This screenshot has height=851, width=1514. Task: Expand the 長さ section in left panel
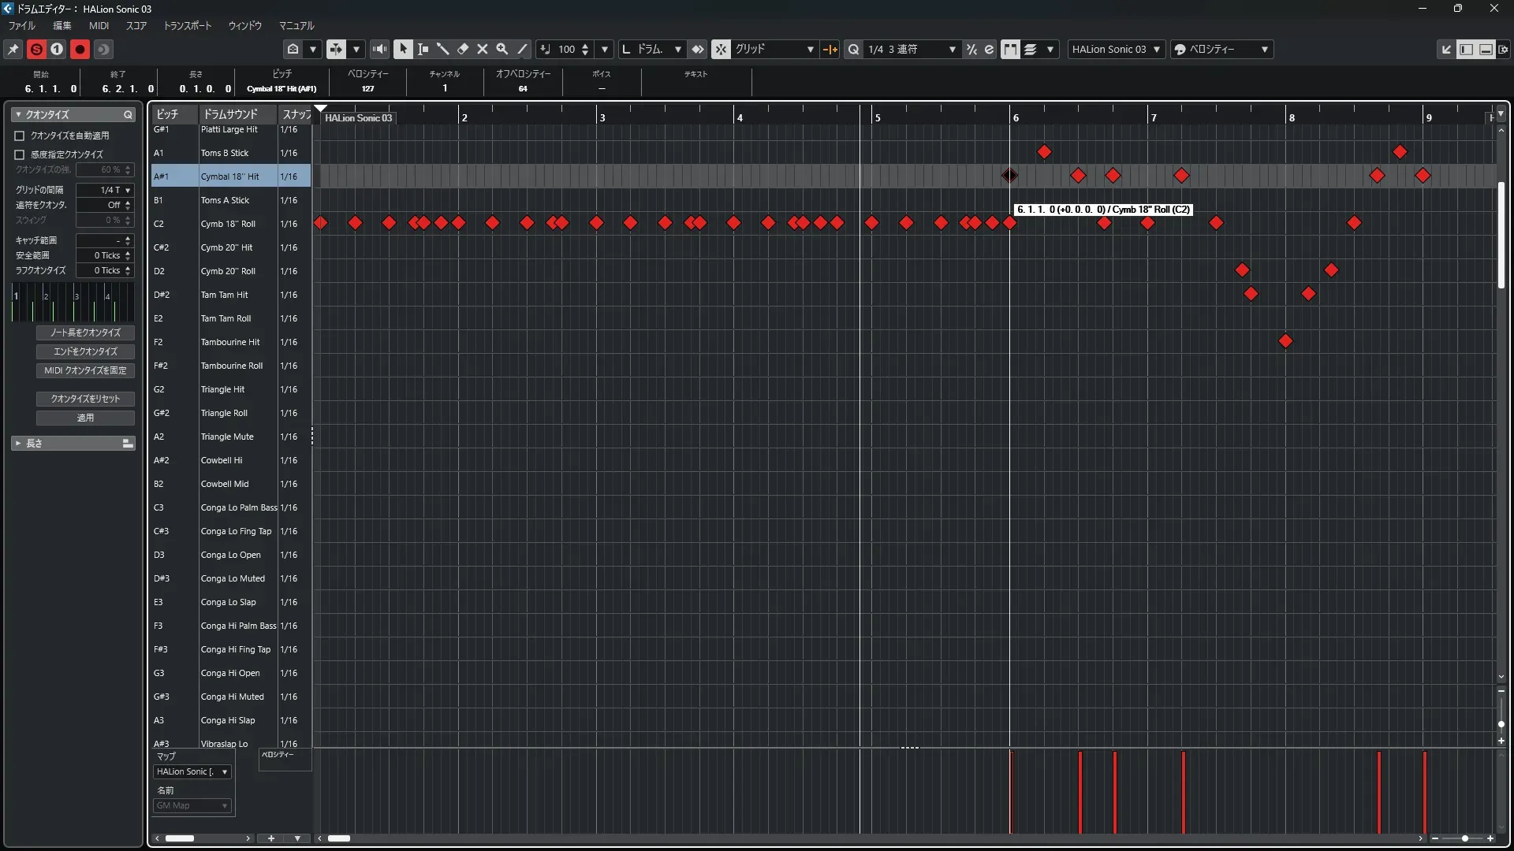click(x=18, y=444)
